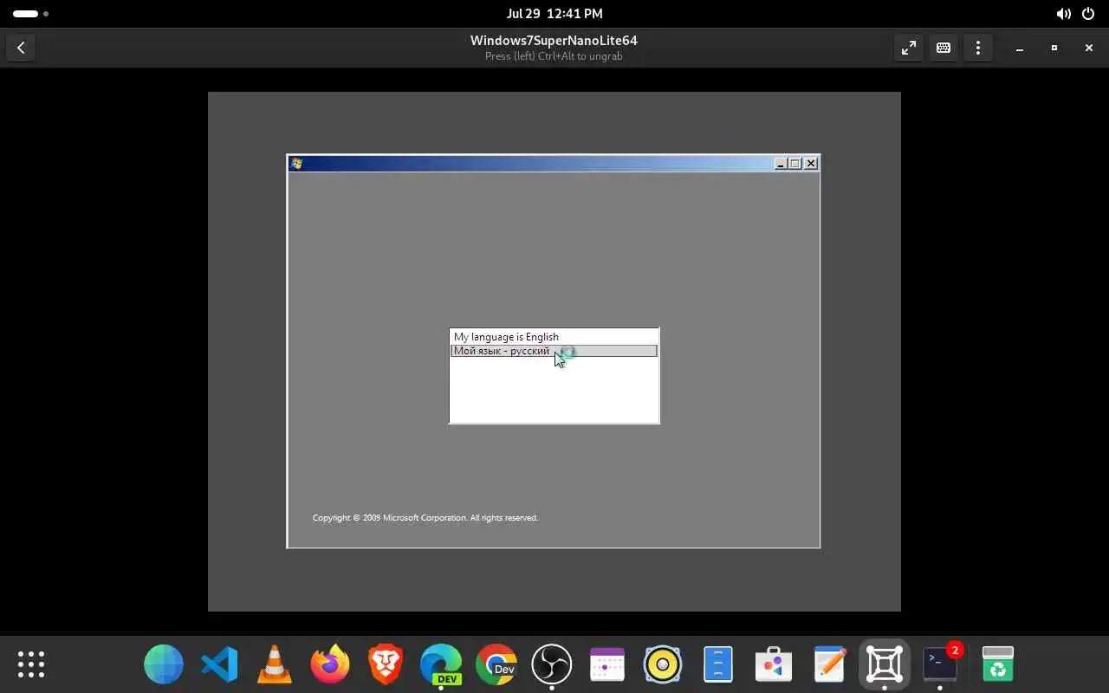Open the yellow speaker music app

click(663, 664)
